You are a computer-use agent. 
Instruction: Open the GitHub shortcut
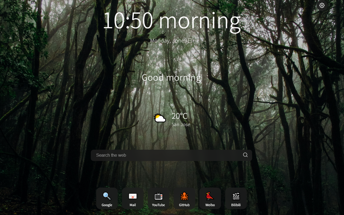click(x=184, y=198)
